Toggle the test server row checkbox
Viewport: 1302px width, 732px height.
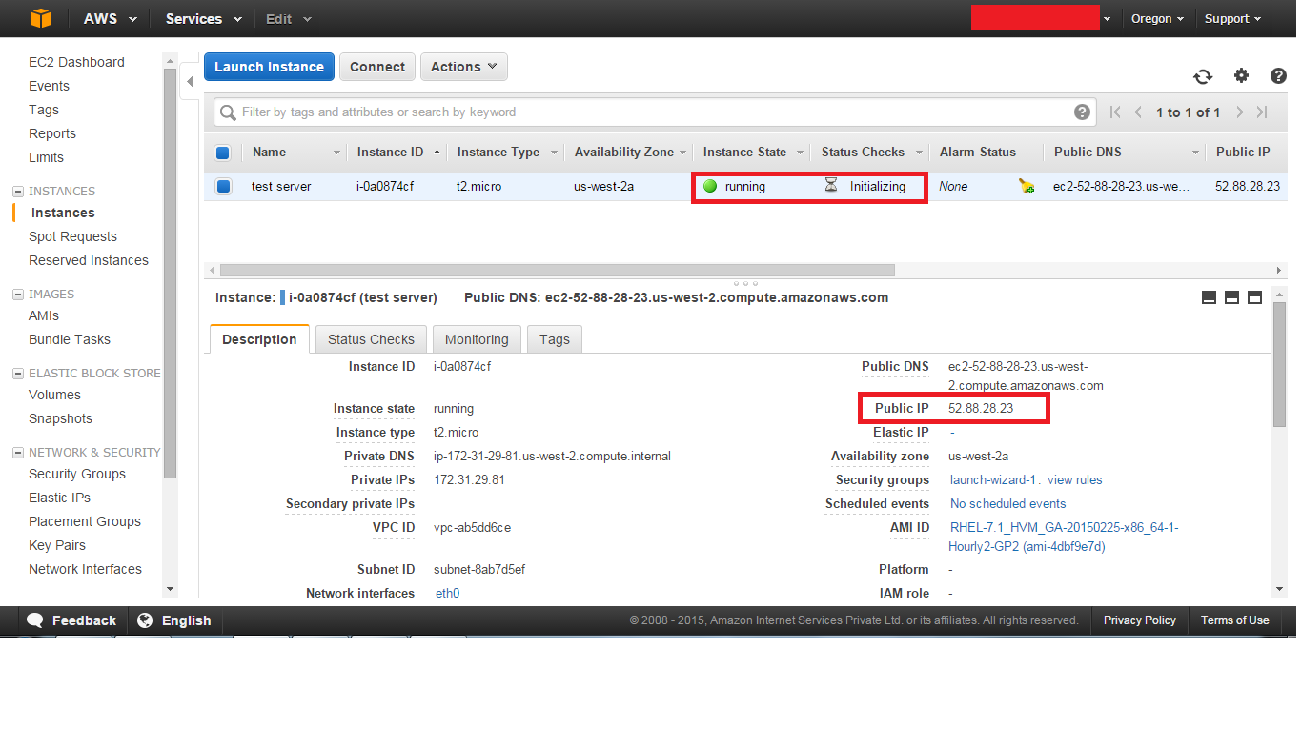coord(223,187)
